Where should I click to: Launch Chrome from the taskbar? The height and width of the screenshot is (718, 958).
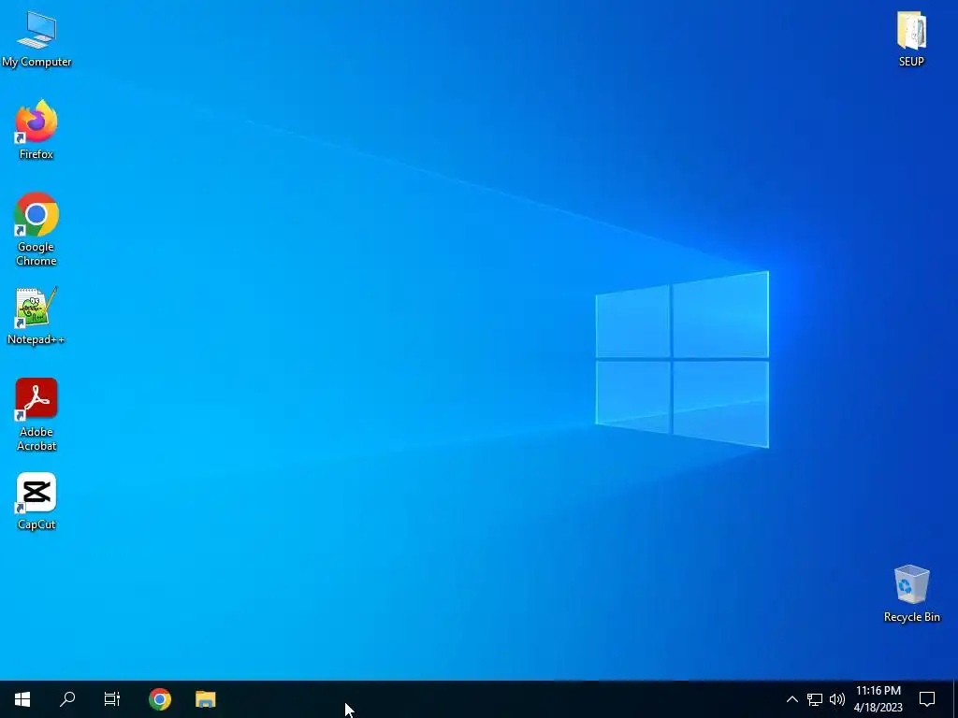point(160,699)
